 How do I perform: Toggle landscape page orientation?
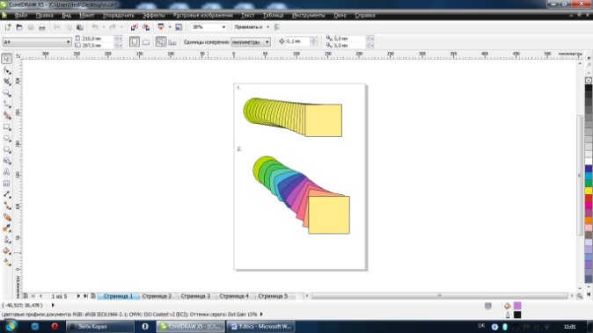[145, 42]
